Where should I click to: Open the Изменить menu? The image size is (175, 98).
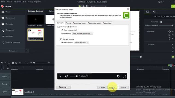tap(17, 2)
